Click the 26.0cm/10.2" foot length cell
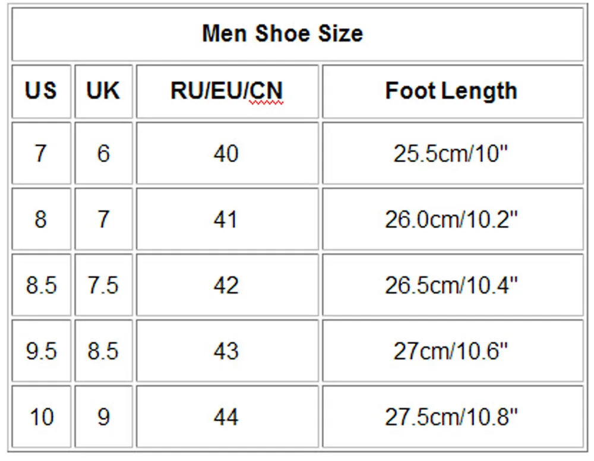The image size is (594, 461). [x=452, y=220]
